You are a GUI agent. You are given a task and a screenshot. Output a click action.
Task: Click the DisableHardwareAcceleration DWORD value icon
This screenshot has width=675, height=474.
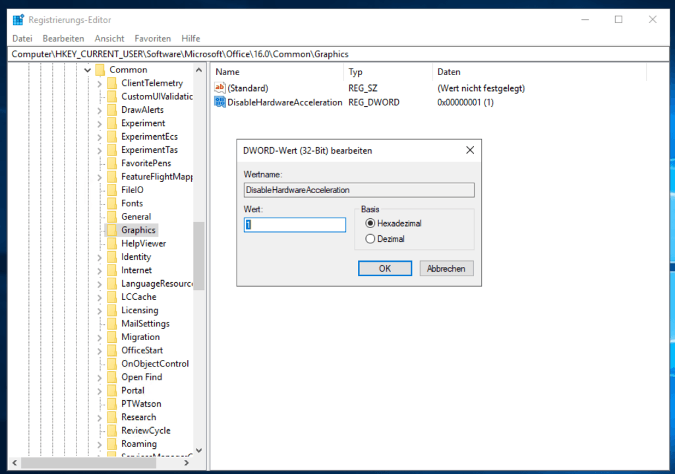pyautogui.click(x=220, y=102)
